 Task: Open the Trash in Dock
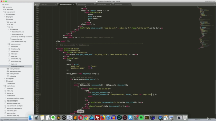click(x=185, y=118)
